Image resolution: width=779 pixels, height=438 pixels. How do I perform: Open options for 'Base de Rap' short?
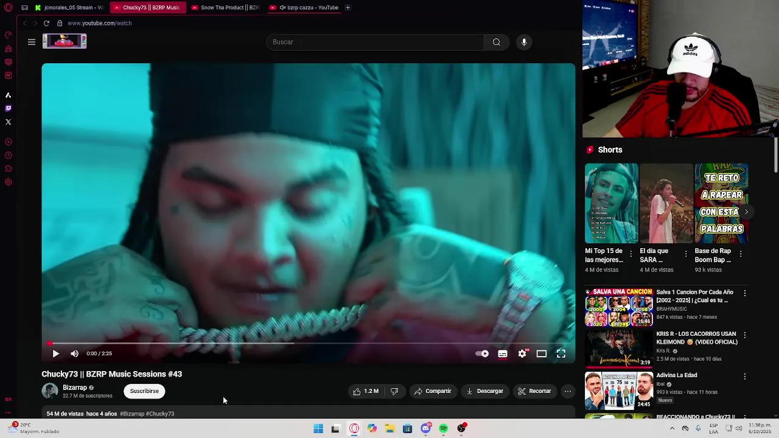click(741, 254)
